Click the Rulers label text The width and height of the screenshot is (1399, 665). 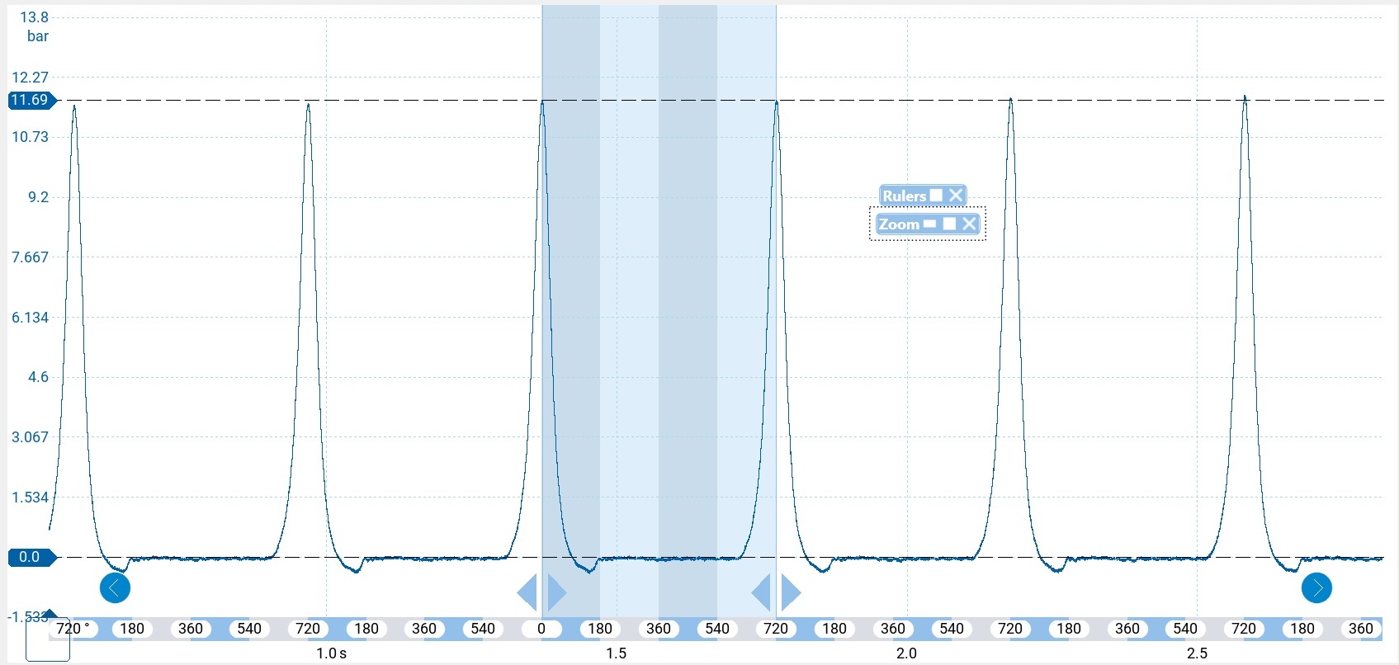click(904, 196)
